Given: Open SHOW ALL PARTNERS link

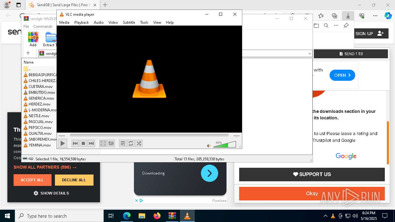Looking at the screenshot, I should tap(45, 167).
